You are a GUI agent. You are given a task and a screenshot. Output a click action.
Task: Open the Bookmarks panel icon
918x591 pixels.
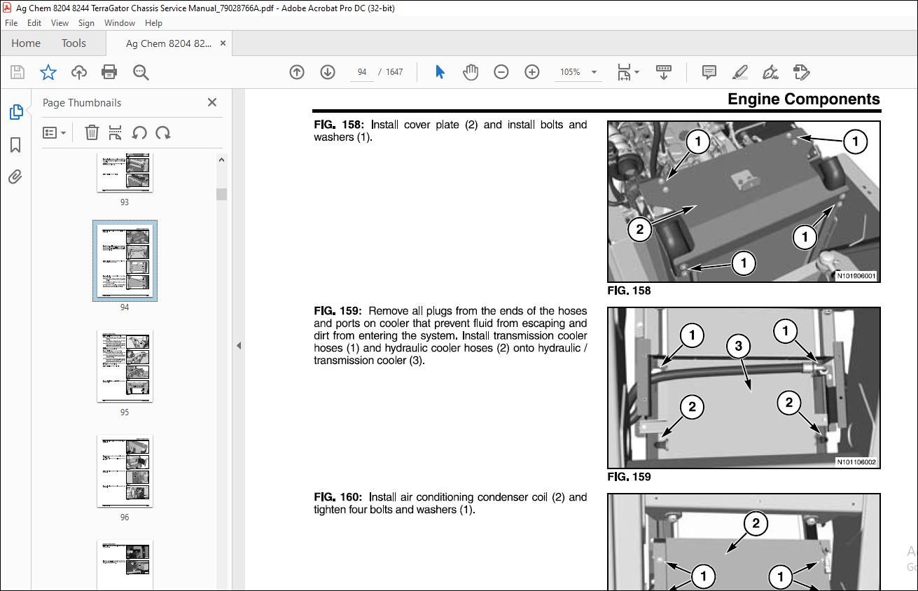click(15, 145)
